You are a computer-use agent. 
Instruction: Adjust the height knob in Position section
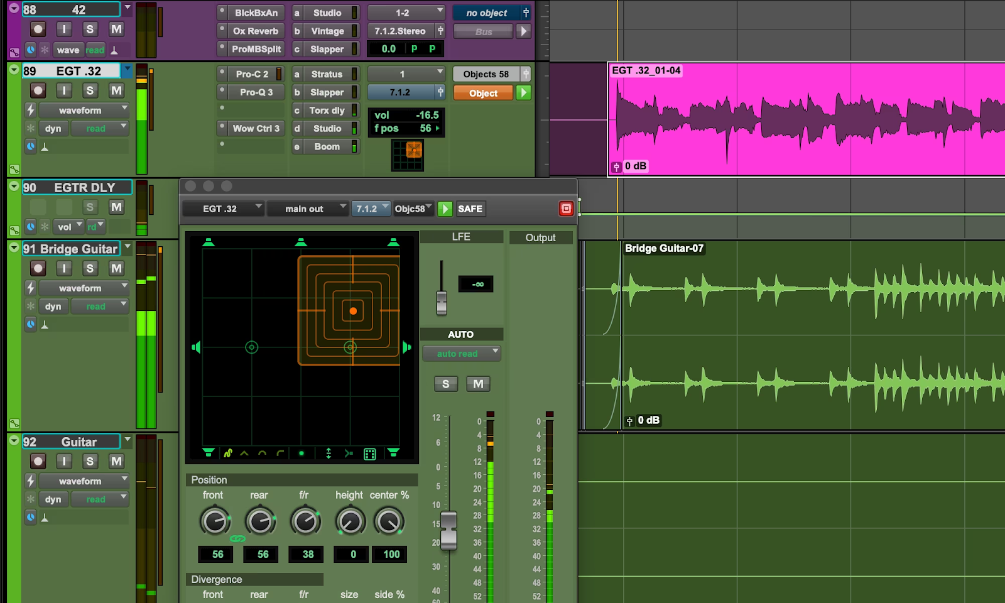click(x=350, y=521)
